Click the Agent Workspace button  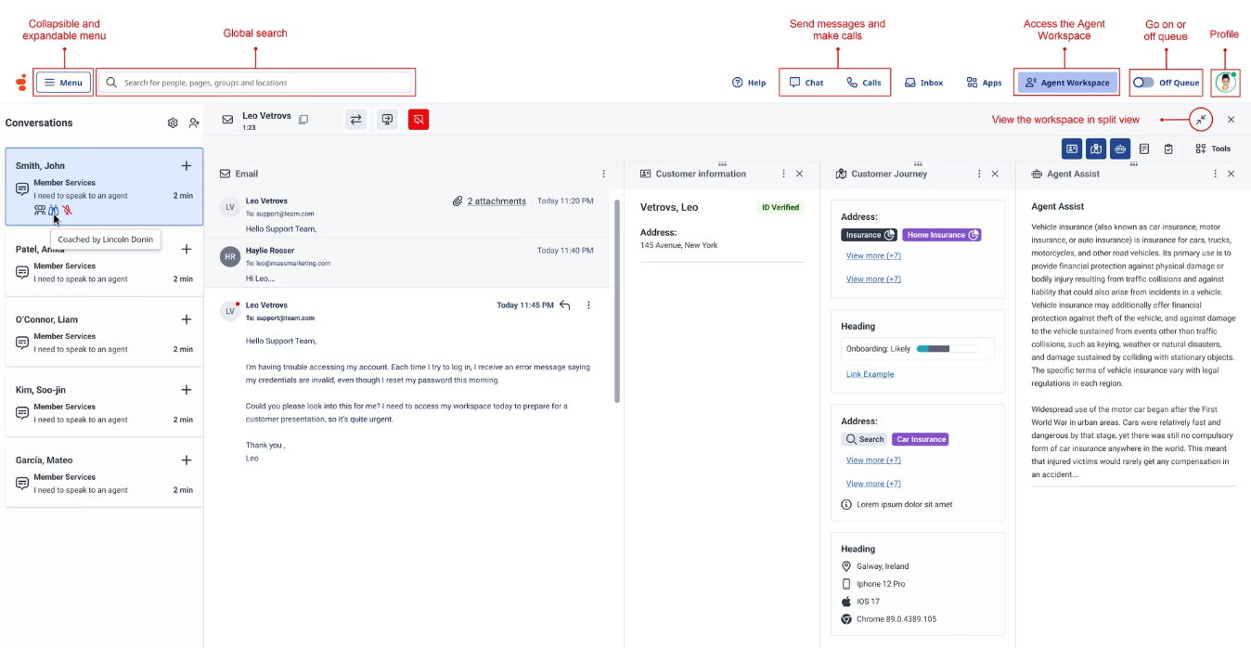coord(1067,83)
